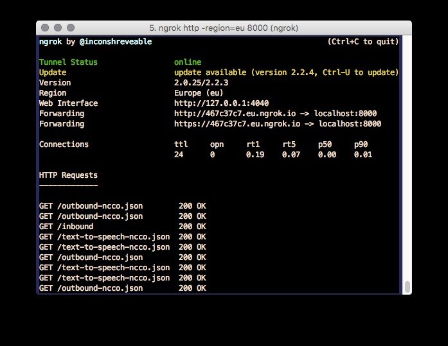Click the 'Web Interface' label

click(x=68, y=103)
